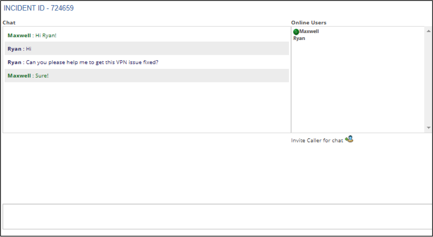Image resolution: width=433 pixels, height=237 pixels.
Task: Click the Online Users scroll down arrow
Action: coord(428,128)
